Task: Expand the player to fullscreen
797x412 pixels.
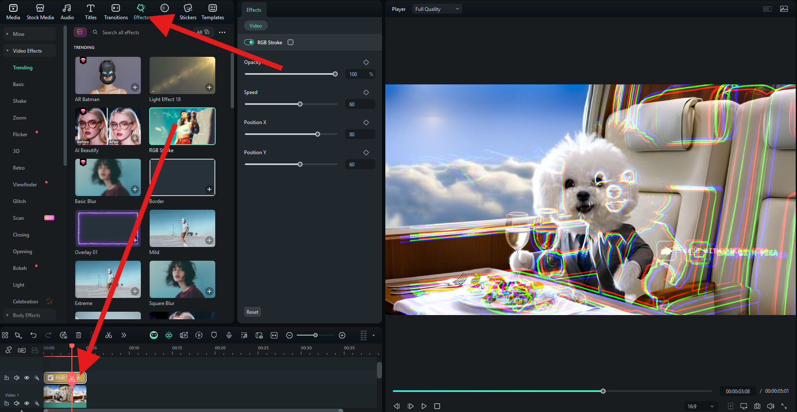Action: point(784,406)
